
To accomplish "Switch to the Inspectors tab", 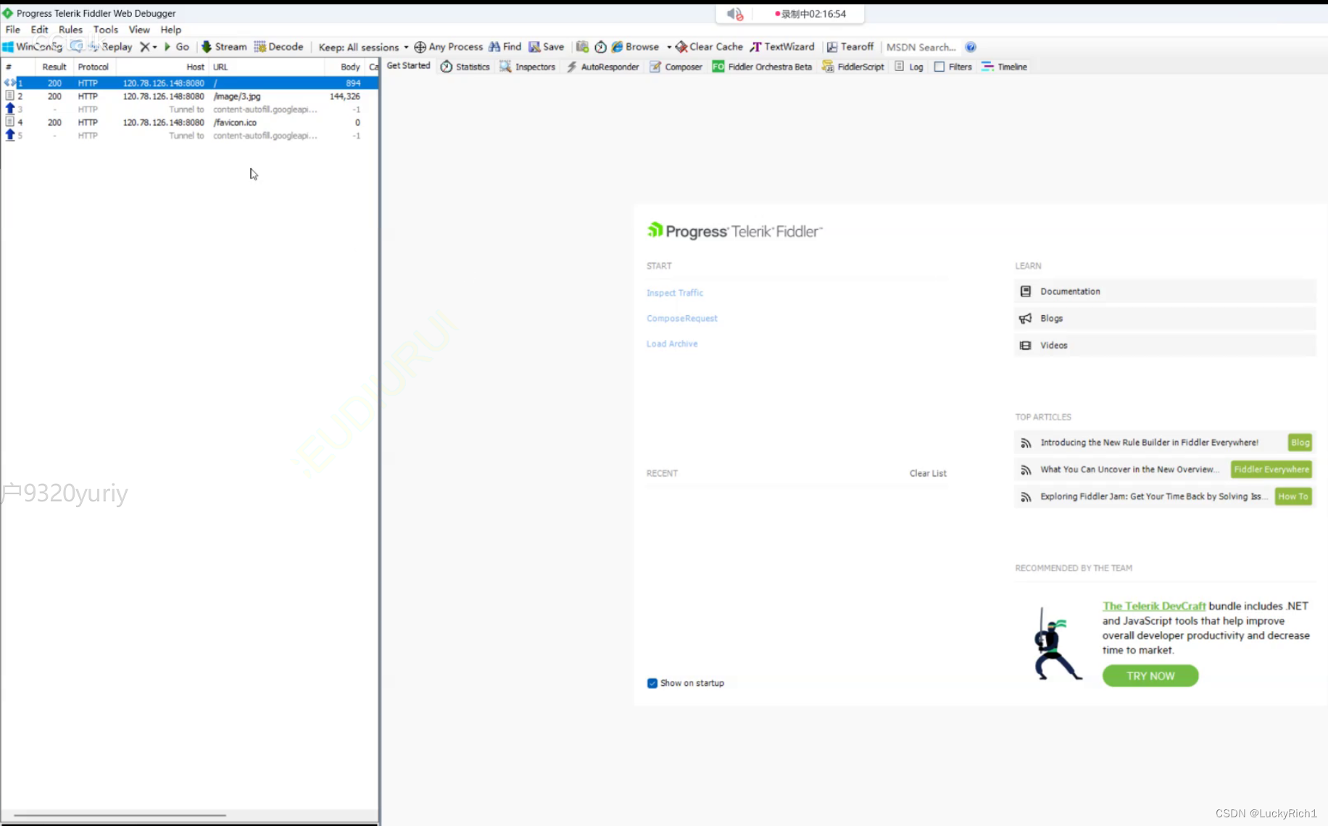I will pyautogui.click(x=527, y=67).
